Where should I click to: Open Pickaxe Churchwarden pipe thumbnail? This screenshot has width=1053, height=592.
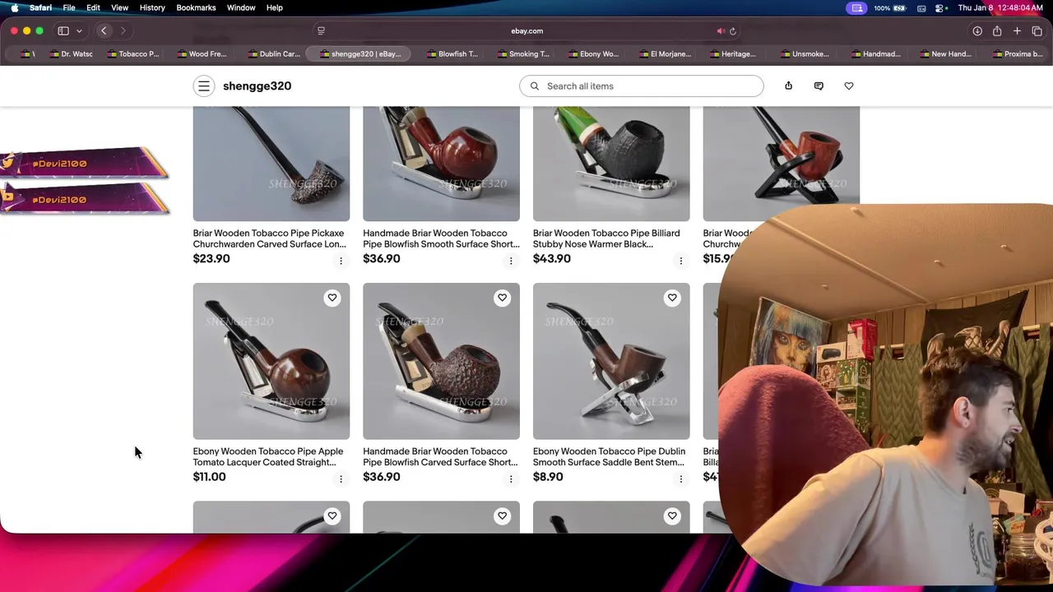pos(271,164)
